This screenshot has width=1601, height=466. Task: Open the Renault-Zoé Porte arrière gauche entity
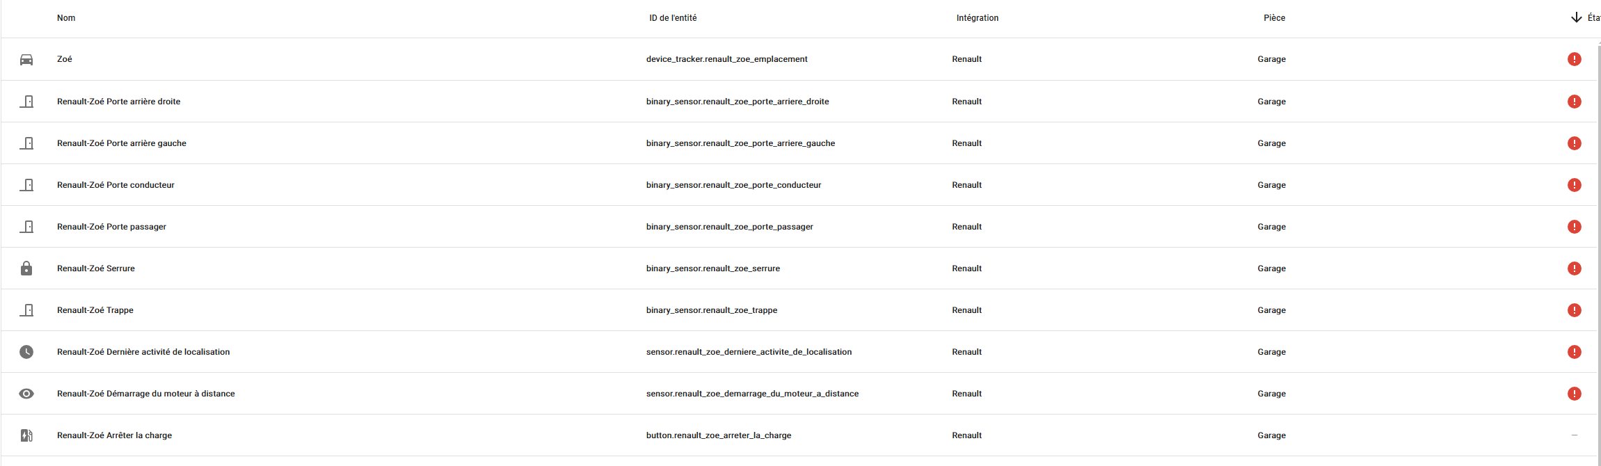[122, 143]
